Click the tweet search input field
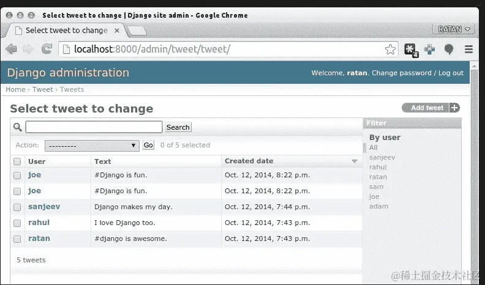 pyautogui.click(x=94, y=127)
